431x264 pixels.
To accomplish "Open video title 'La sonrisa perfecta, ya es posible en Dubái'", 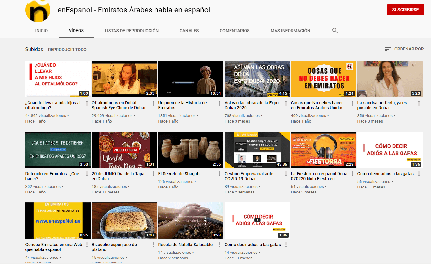I will click(382, 105).
